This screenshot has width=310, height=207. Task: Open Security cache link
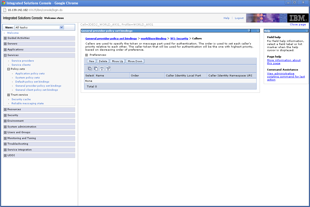(21, 99)
